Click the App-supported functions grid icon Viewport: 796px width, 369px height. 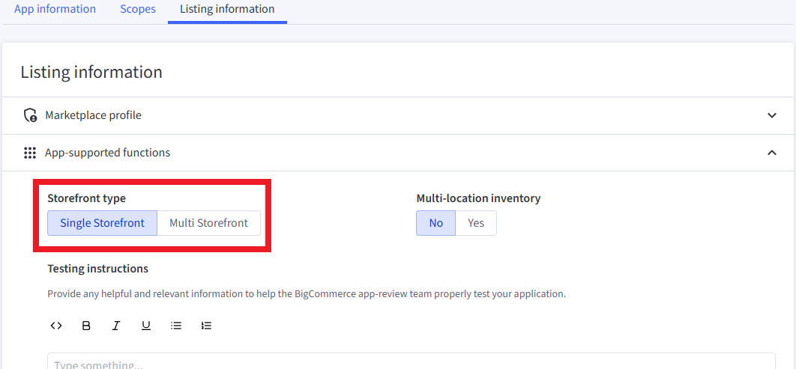[30, 153]
